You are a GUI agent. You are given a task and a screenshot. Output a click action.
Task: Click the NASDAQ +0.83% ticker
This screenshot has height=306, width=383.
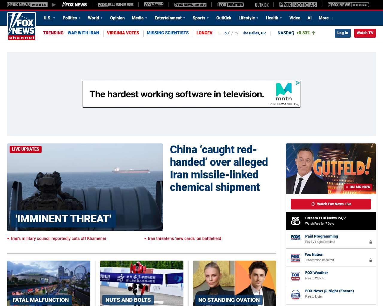(x=296, y=33)
